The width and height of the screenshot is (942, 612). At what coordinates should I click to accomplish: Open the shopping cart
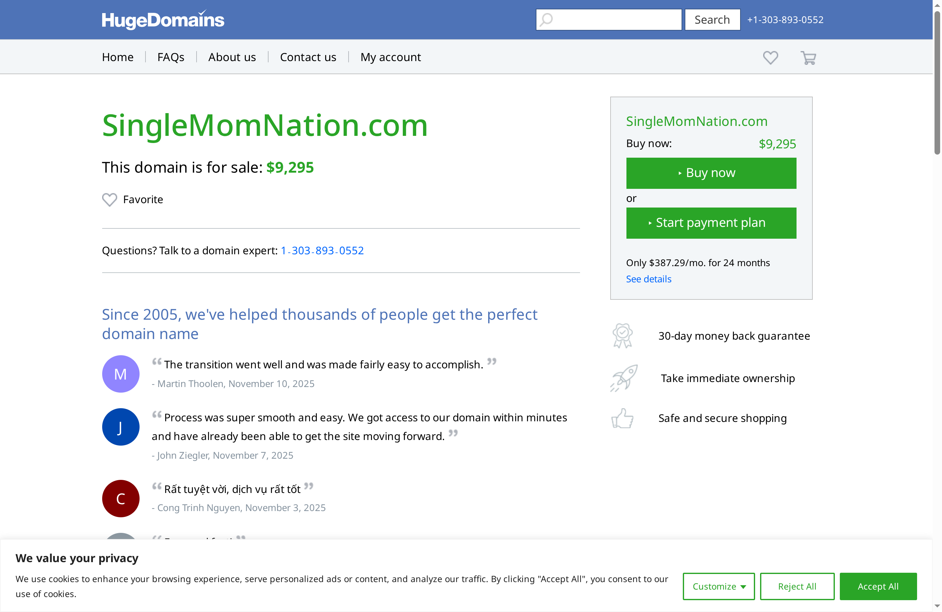[x=808, y=58]
